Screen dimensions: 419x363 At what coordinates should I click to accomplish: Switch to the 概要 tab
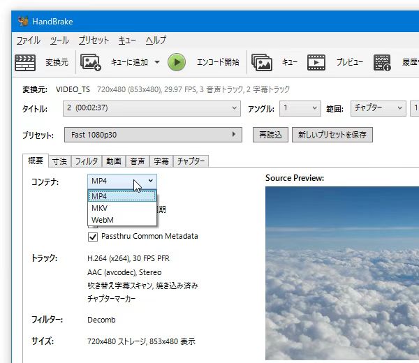(36, 161)
